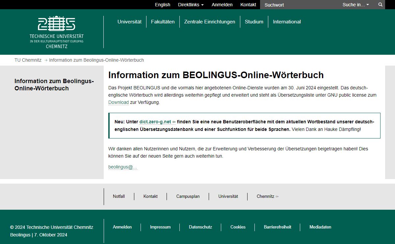The height and width of the screenshot is (244, 395).
Task: Open the Chemnitz external footer link
Action: point(268,197)
